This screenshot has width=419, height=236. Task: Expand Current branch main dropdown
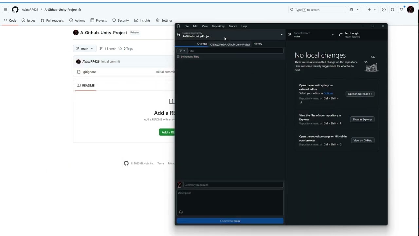(x=311, y=35)
